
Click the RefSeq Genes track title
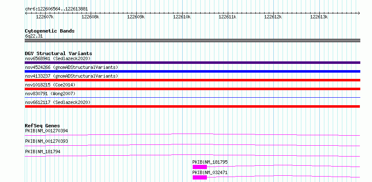pyautogui.click(x=43, y=126)
